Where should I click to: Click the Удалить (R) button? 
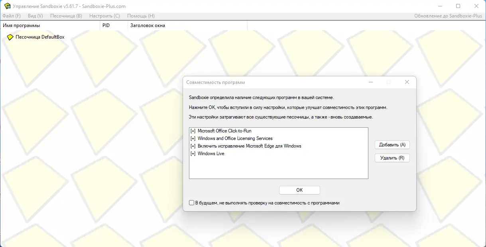pos(392,158)
